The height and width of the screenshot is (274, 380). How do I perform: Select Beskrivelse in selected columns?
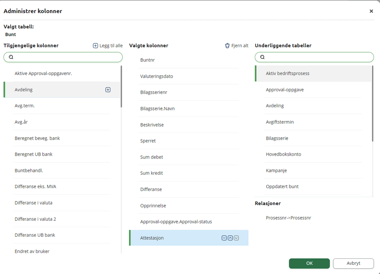click(189, 125)
